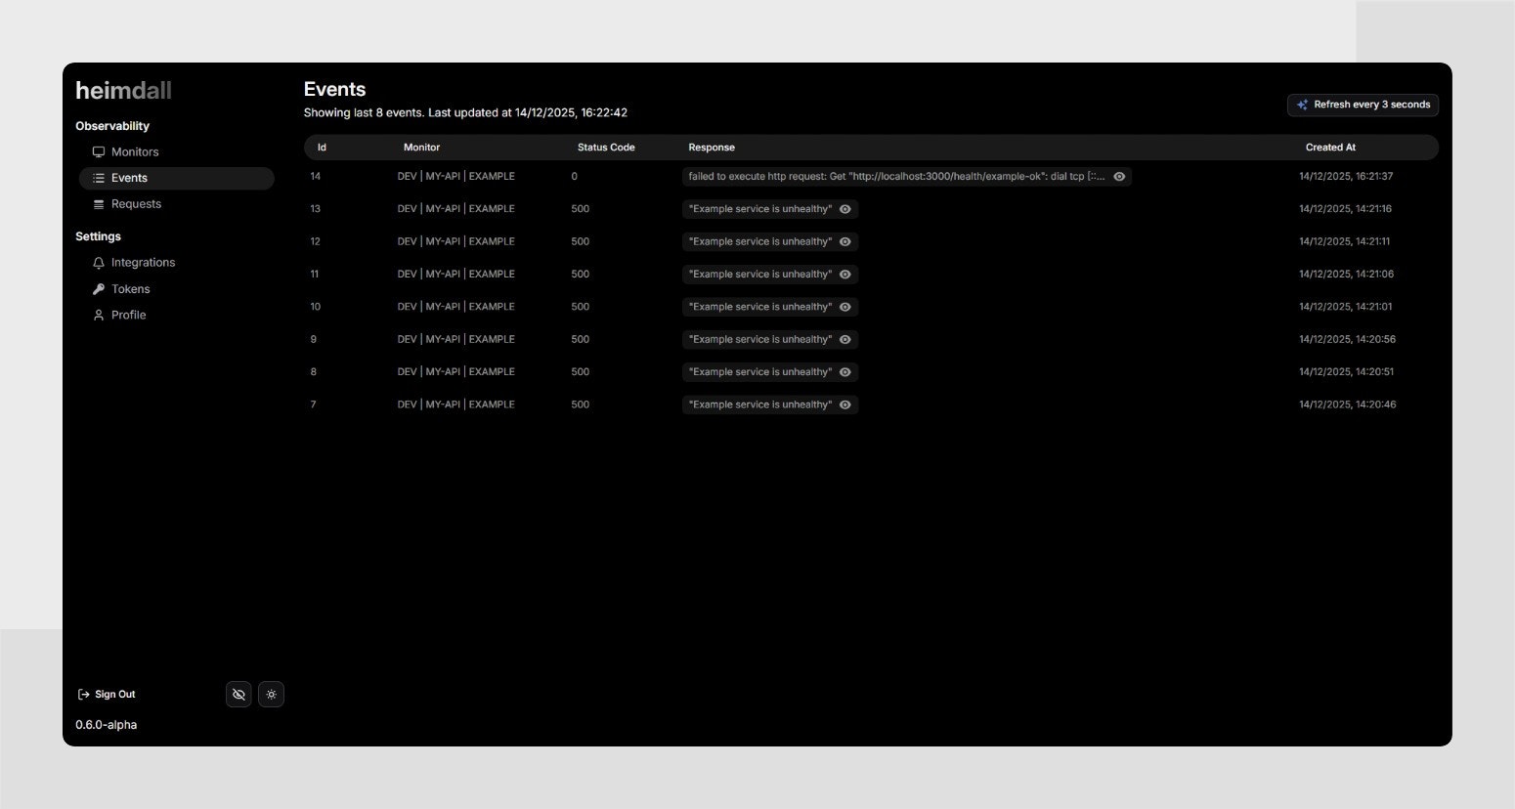Click the eye icon on event 7's response
The height and width of the screenshot is (809, 1515).
click(844, 404)
